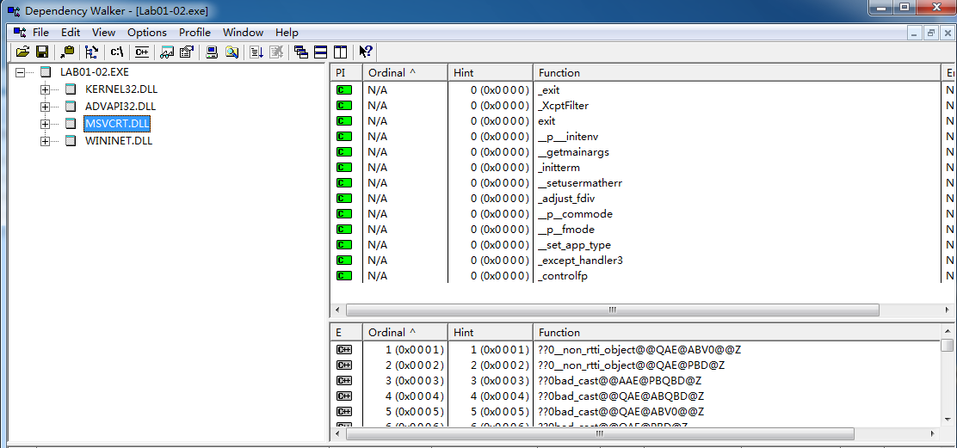This screenshot has width=957, height=448.
Task: Sort imports by Hint column header
Action: tap(490, 72)
